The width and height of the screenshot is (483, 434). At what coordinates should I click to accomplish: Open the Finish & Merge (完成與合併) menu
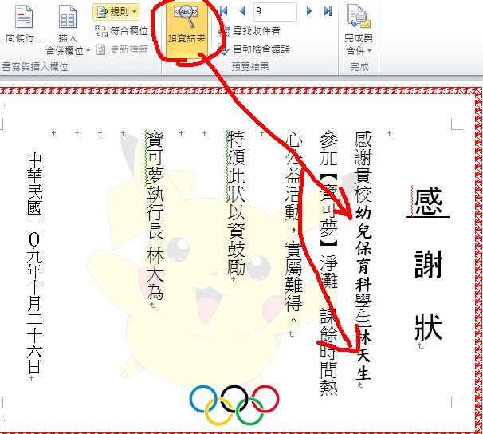359,30
